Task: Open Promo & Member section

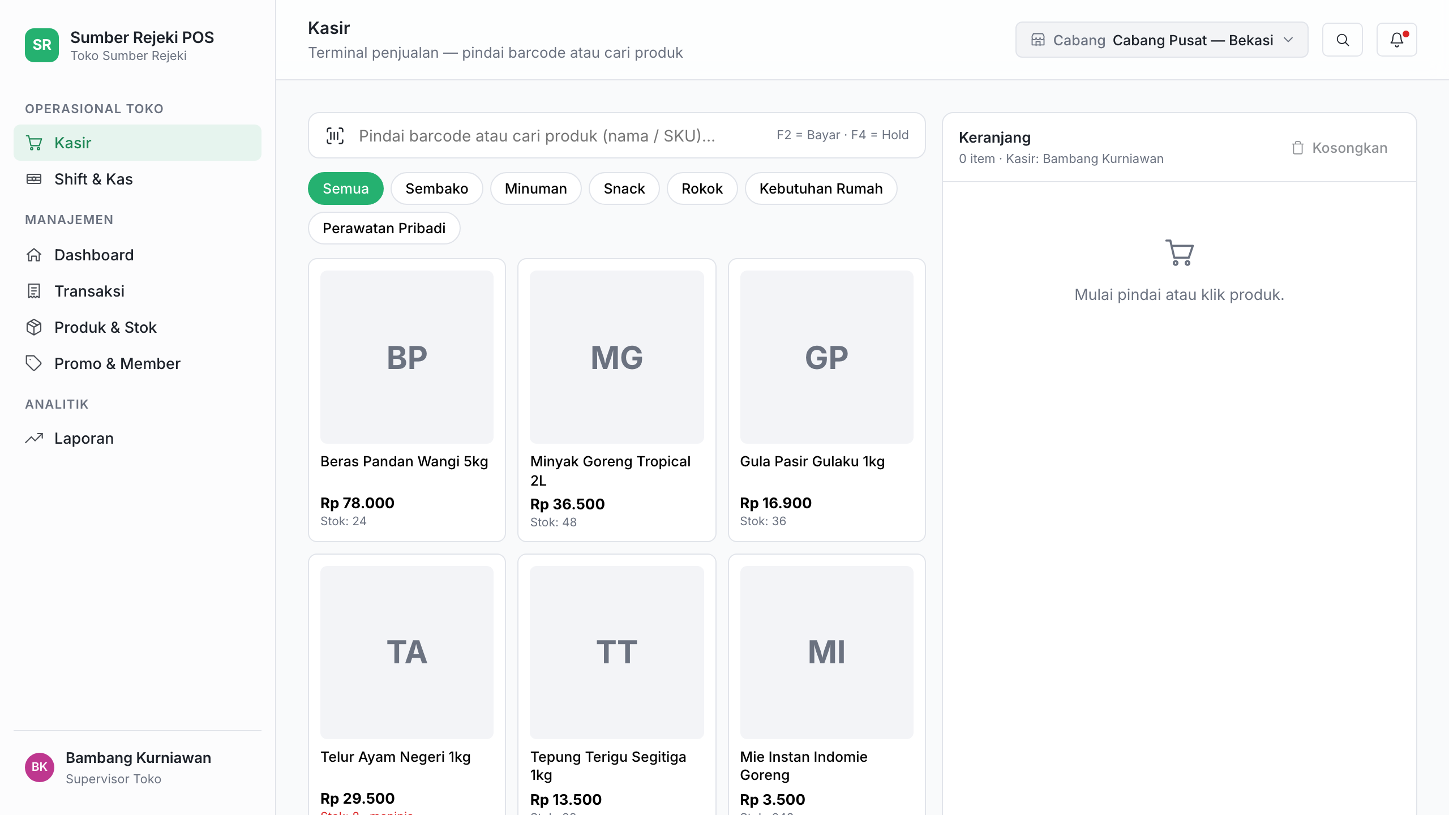Action: 138,363
